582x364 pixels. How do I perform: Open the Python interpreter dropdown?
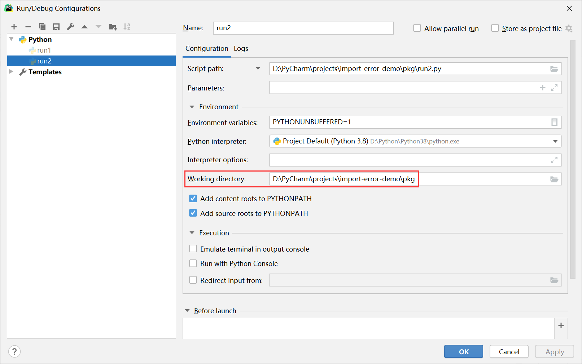click(555, 141)
